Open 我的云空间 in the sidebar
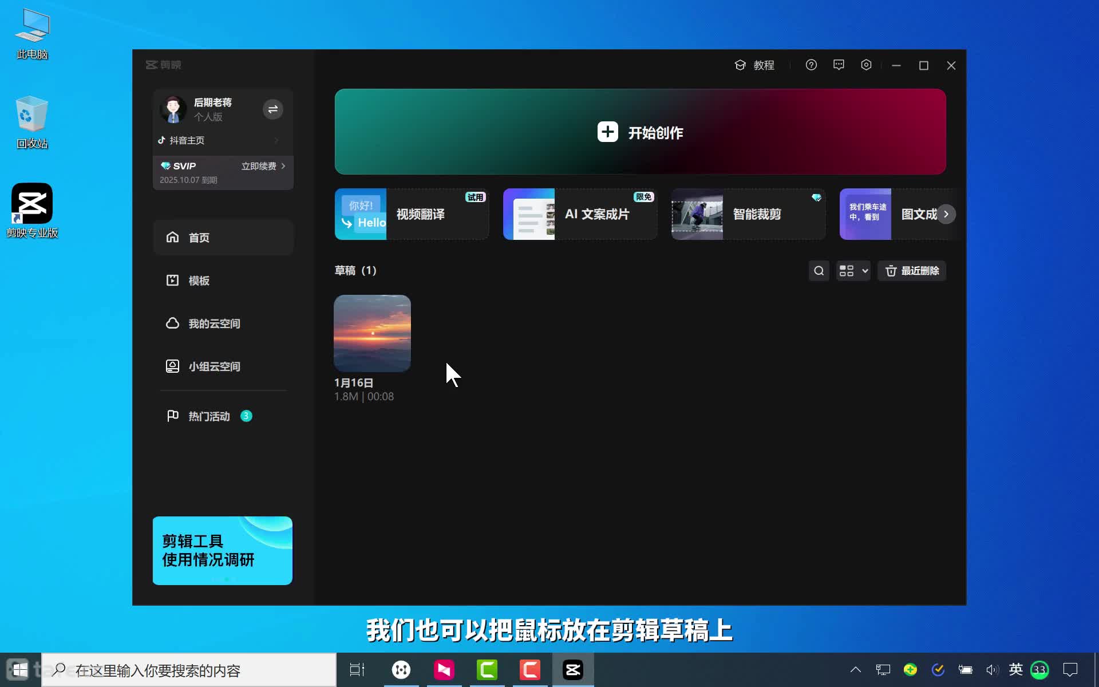 tap(223, 323)
